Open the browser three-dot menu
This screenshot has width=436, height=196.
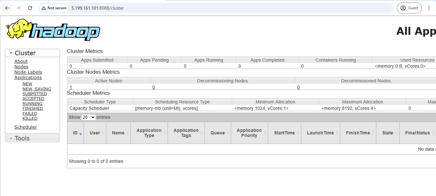point(429,8)
